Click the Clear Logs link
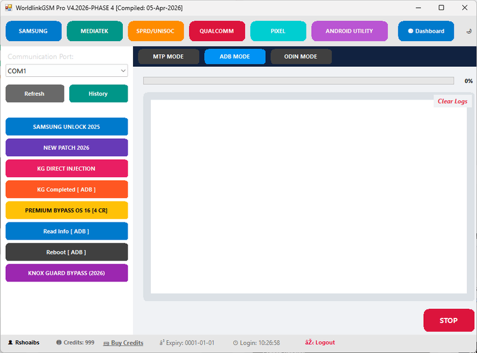Viewport: 477px width, 353px height. pyautogui.click(x=451, y=101)
